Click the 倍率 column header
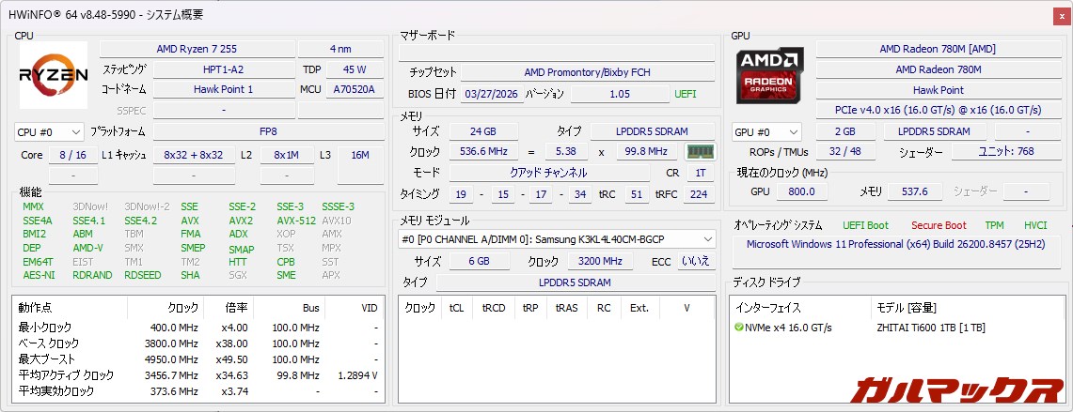Screen dimensions: 1073x412 click(228, 308)
